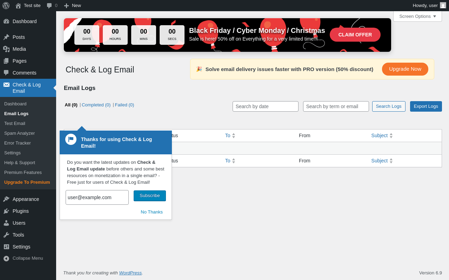
Task: Click the Media icon in sidebar
Action: pyautogui.click(x=6, y=49)
